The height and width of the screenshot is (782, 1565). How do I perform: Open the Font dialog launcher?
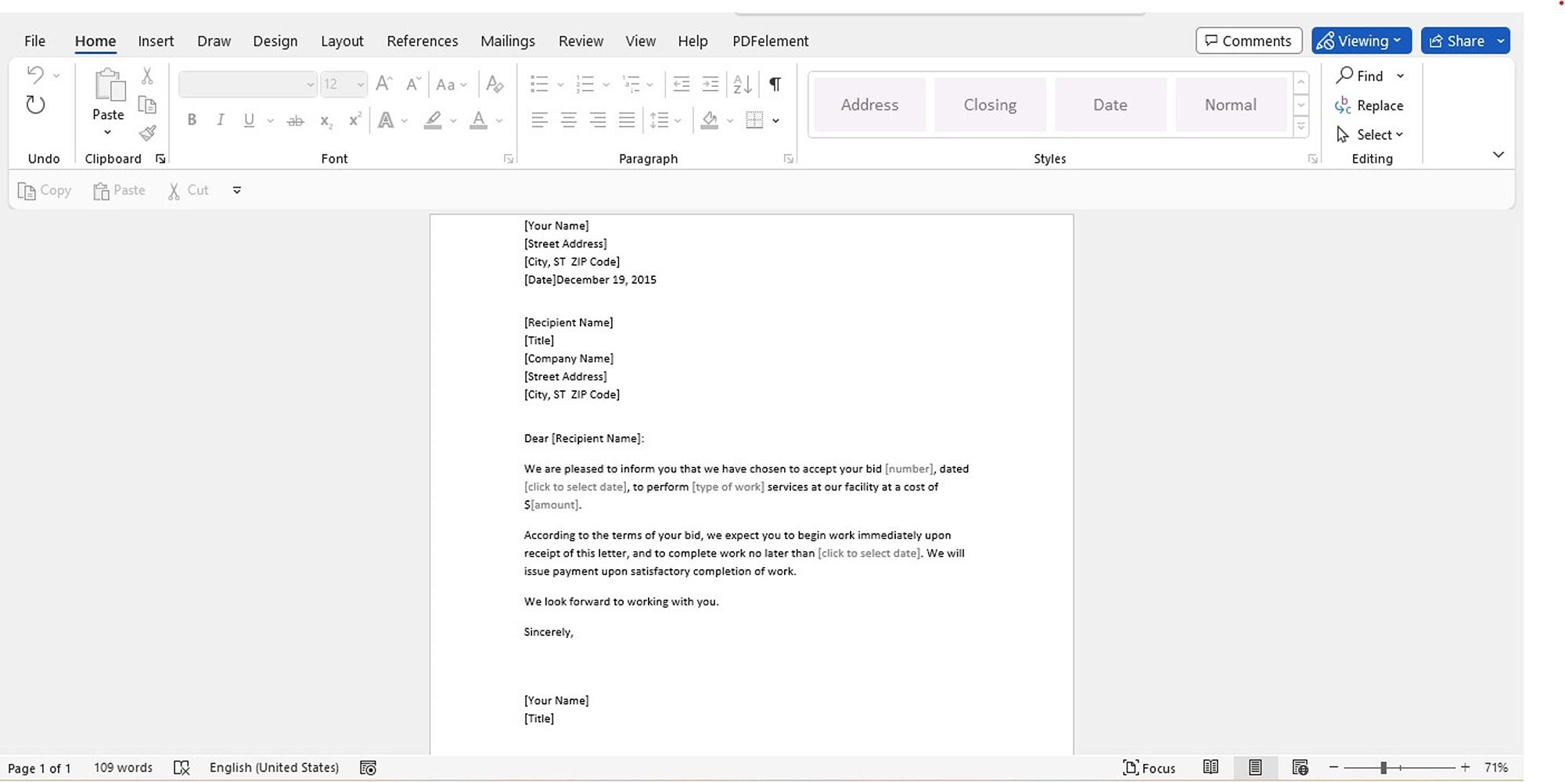coord(509,159)
